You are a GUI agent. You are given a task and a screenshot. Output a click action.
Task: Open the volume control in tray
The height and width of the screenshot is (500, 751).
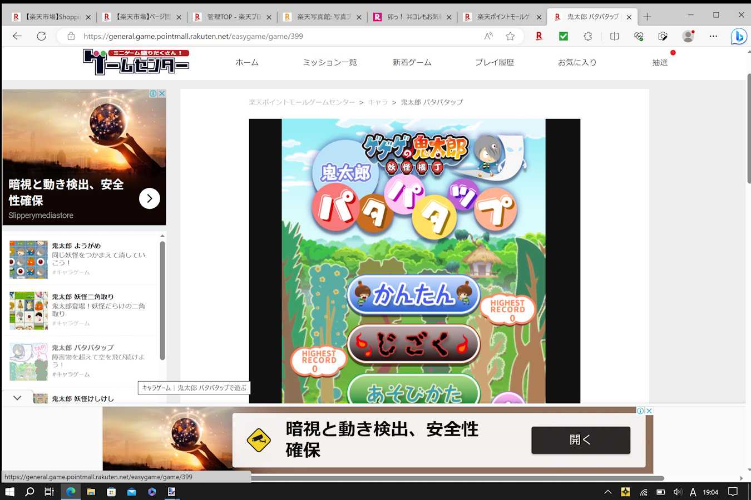coord(677,492)
